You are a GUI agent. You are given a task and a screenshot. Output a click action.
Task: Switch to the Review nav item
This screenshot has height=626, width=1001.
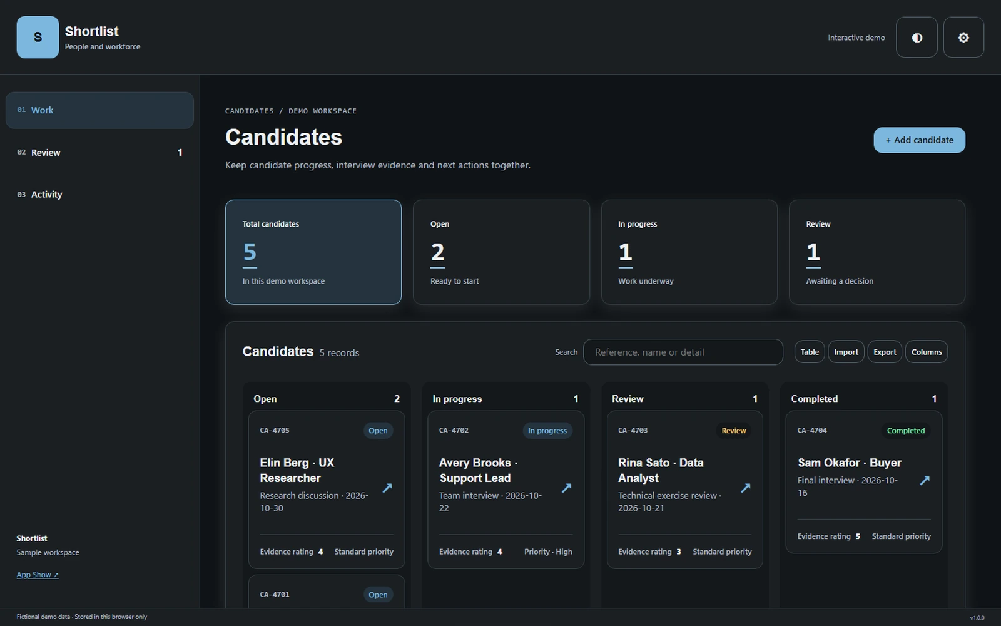(x=99, y=152)
